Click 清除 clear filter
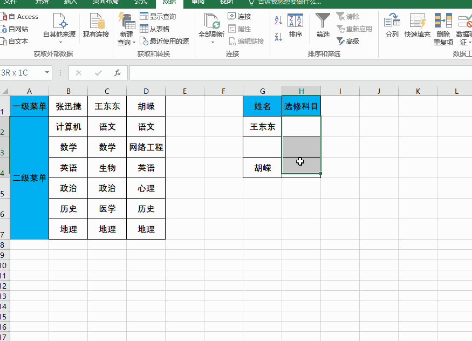 [x=348, y=16]
